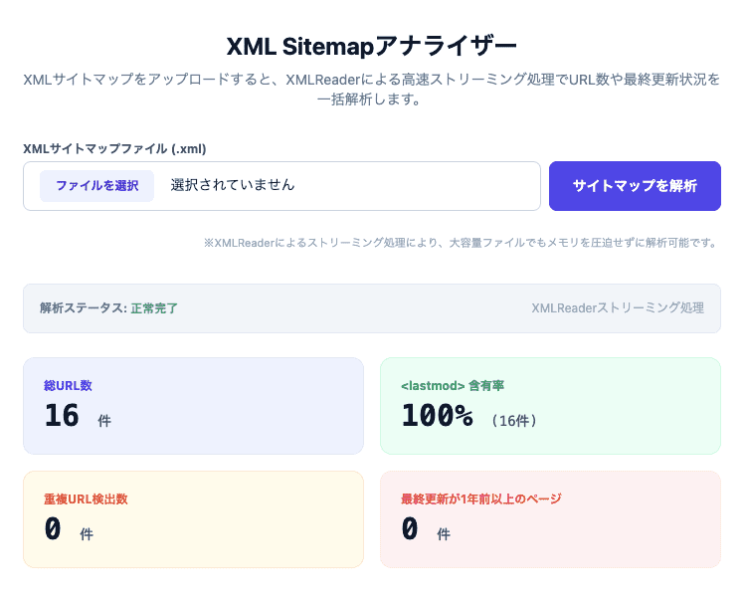Click the ファイルを選択 file chooser button

pos(96,186)
